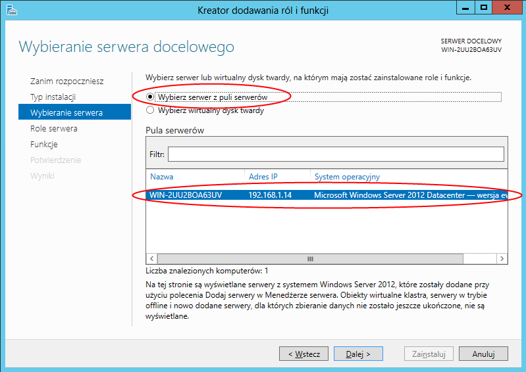Click into the Filtr input field
Image resolution: width=526 pixels, height=372 pixels.
tap(336, 154)
